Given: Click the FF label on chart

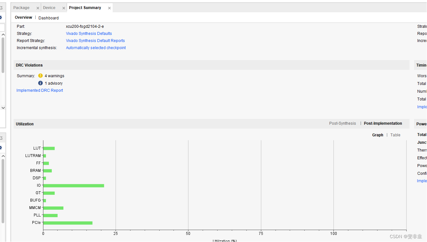Looking at the screenshot, I should point(39,163).
